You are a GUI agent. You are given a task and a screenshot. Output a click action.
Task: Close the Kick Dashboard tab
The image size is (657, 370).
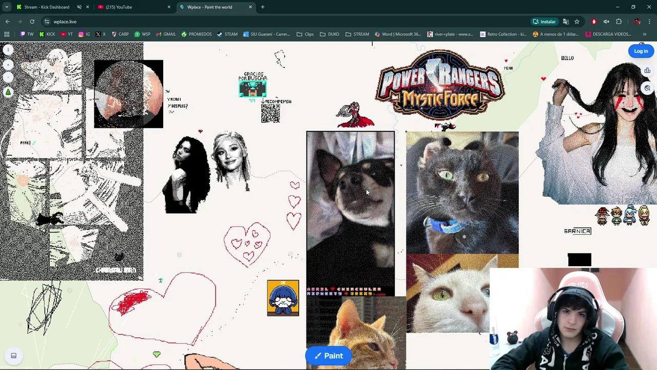point(87,7)
